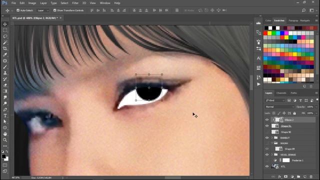Add a layer style with fx icon

[x=279, y=176]
